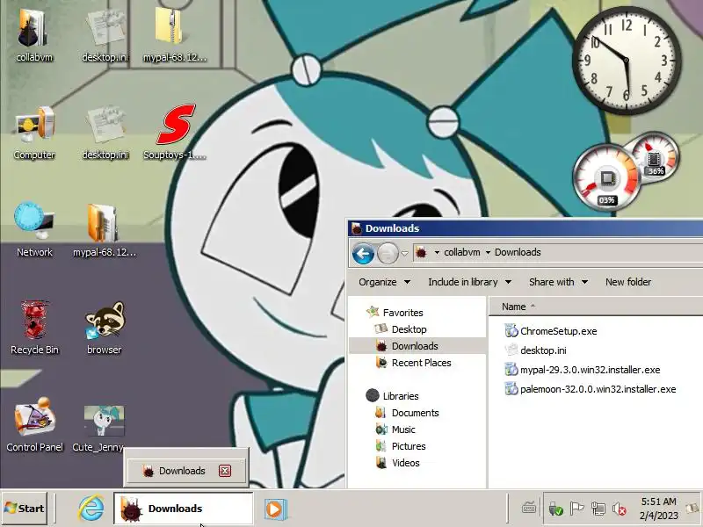Viewport: 703px width, 527px height.
Task: Click the forward navigation button
Action: 388,253
